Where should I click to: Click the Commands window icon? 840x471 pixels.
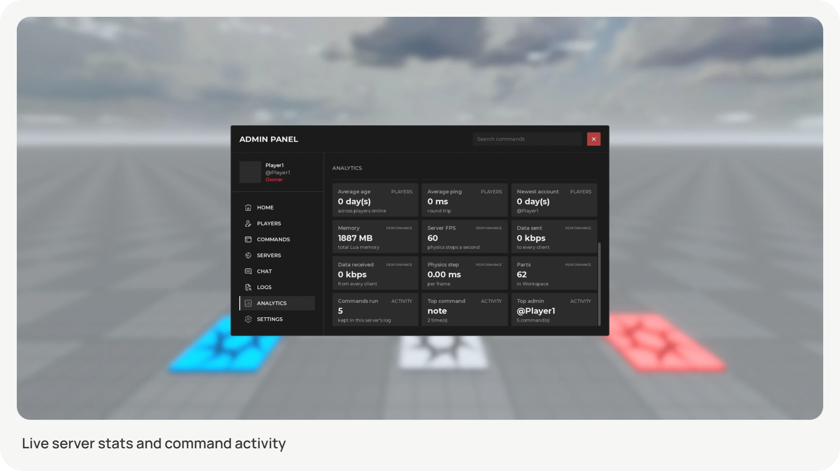(x=248, y=239)
